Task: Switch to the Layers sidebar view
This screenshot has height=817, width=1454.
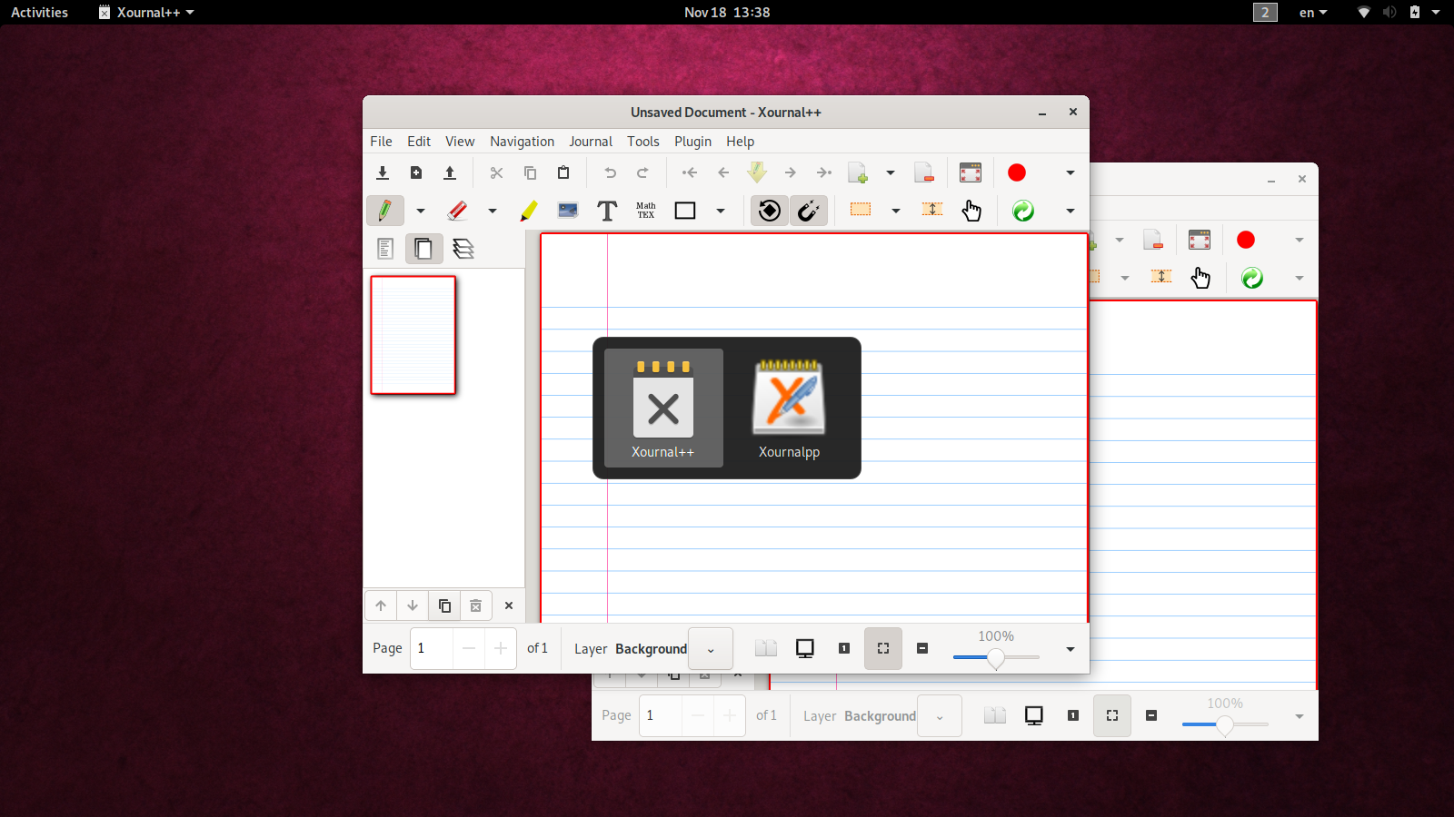Action: point(463,248)
